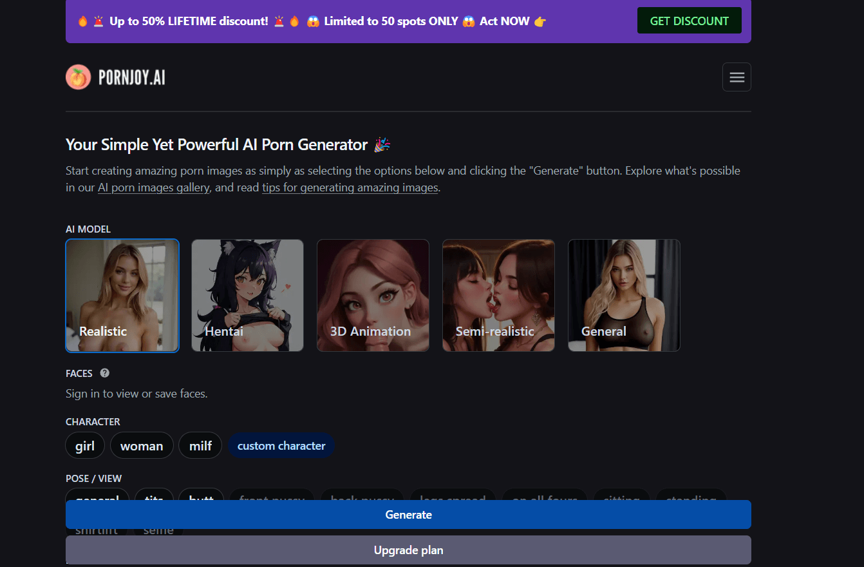The image size is (864, 567).
Task: Click the site name in the header
Action: click(x=132, y=78)
